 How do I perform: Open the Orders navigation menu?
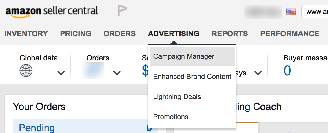click(x=119, y=34)
